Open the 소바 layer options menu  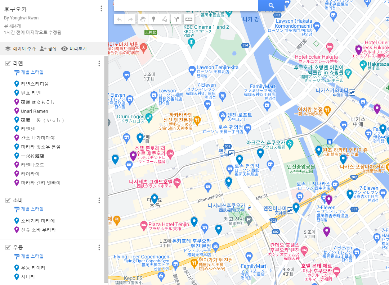coord(99,201)
